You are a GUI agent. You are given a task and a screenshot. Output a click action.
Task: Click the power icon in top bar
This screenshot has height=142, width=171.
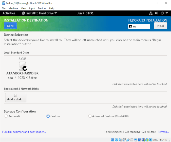coord(162,13)
